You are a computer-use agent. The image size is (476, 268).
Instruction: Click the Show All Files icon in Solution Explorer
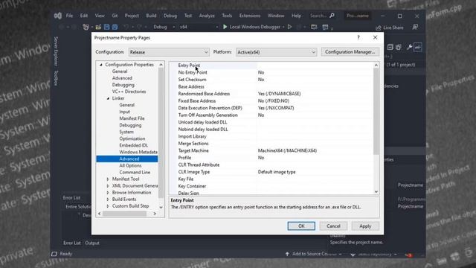point(399,47)
